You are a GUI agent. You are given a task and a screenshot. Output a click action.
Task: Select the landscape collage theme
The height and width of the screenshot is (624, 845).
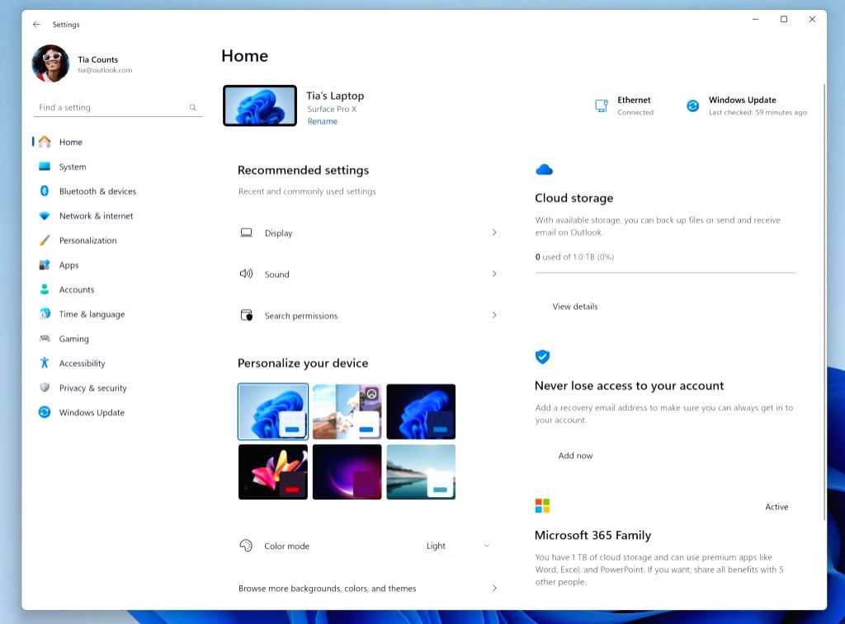tap(347, 412)
